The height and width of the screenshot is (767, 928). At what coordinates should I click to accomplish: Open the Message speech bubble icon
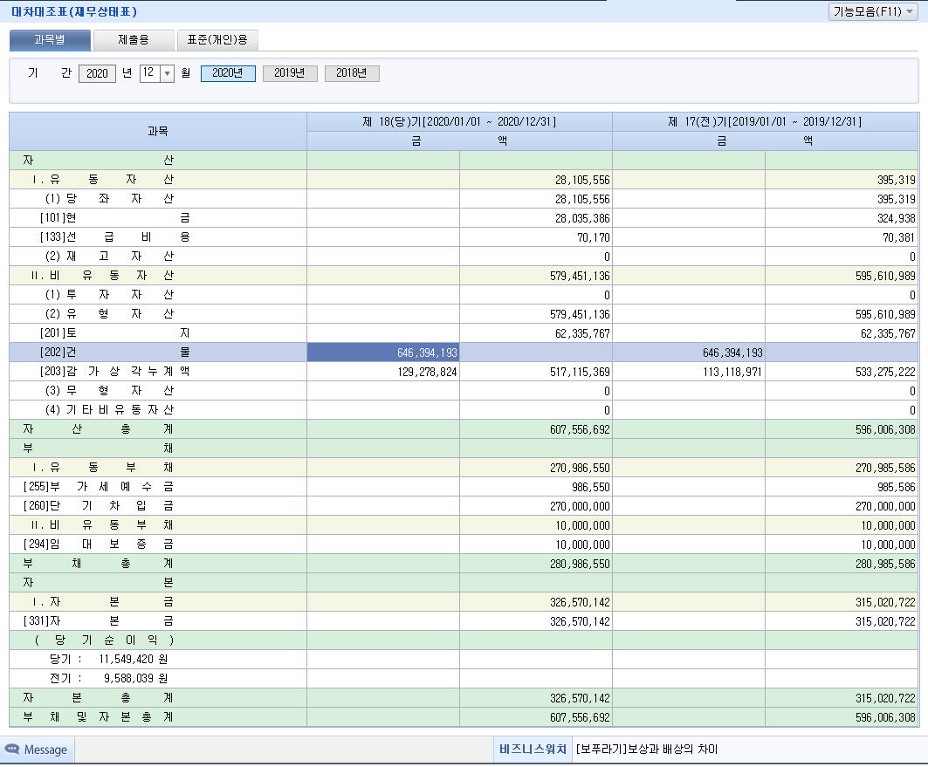[13, 750]
